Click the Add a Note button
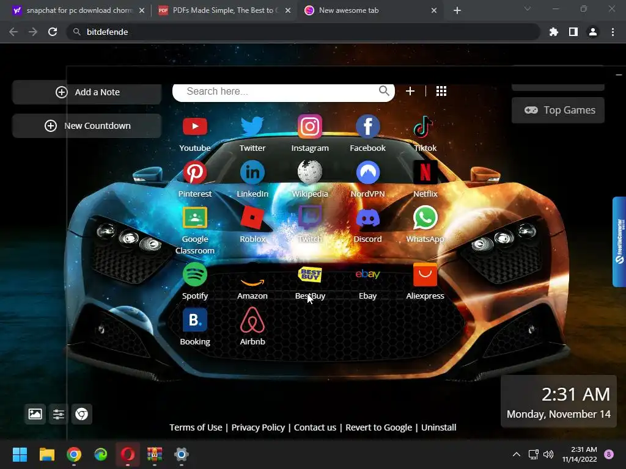 tap(87, 92)
